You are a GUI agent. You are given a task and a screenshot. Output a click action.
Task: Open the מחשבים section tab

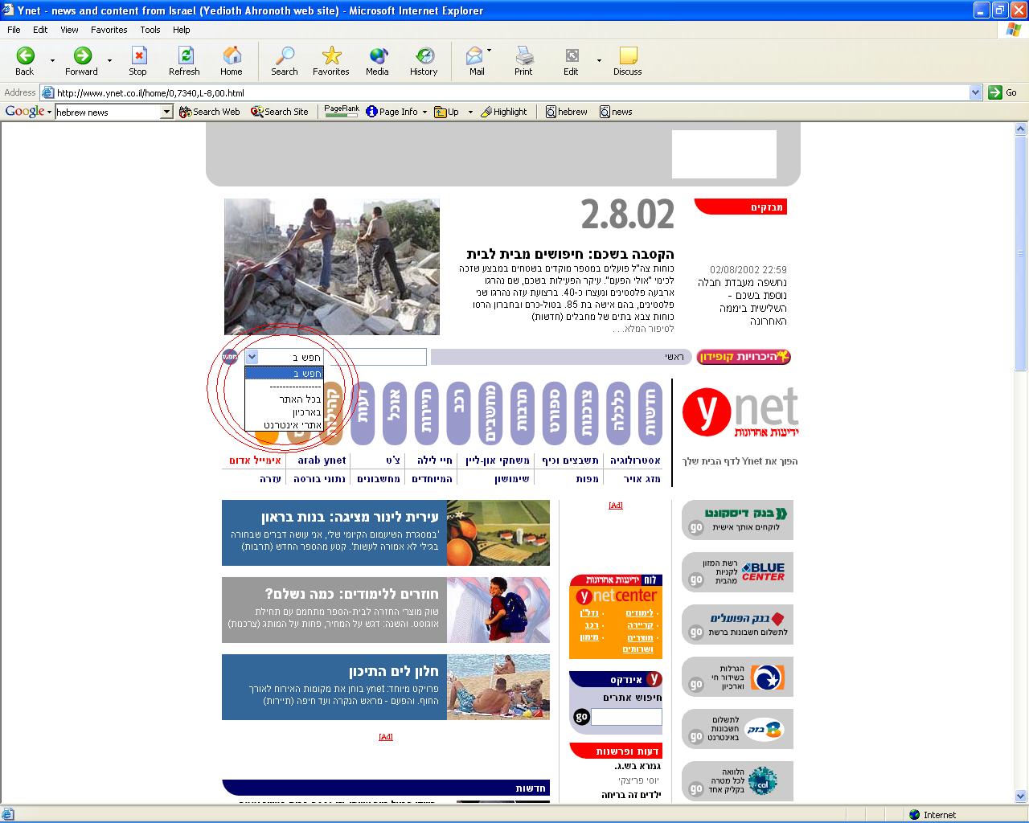click(x=490, y=413)
